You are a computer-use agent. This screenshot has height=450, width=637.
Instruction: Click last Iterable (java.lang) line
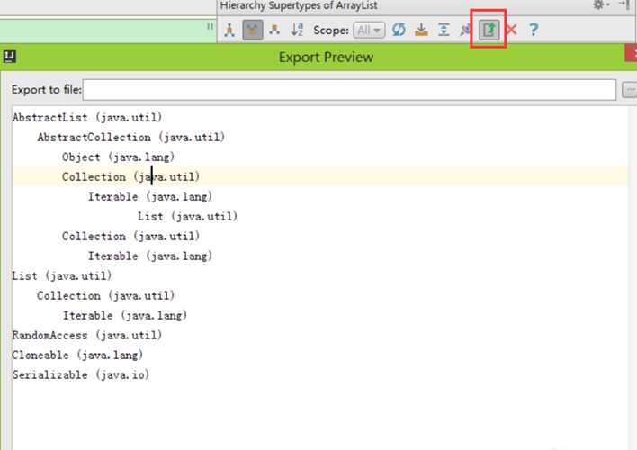tap(125, 315)
